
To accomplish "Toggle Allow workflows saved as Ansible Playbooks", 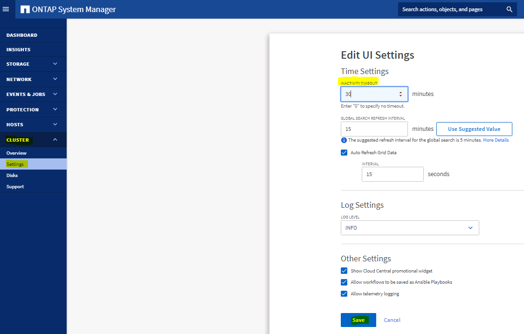I will [x=344, y=282].
